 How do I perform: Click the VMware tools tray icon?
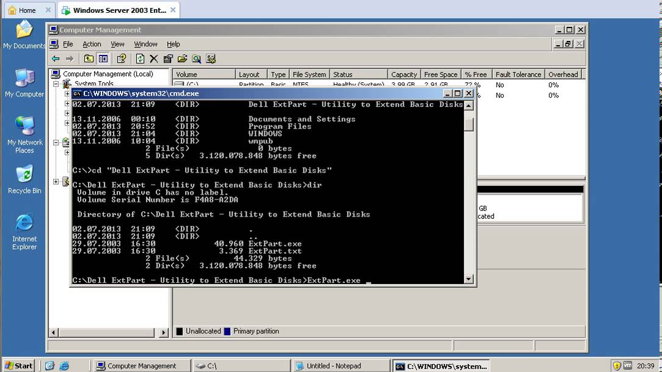click(x=628, y=366)
